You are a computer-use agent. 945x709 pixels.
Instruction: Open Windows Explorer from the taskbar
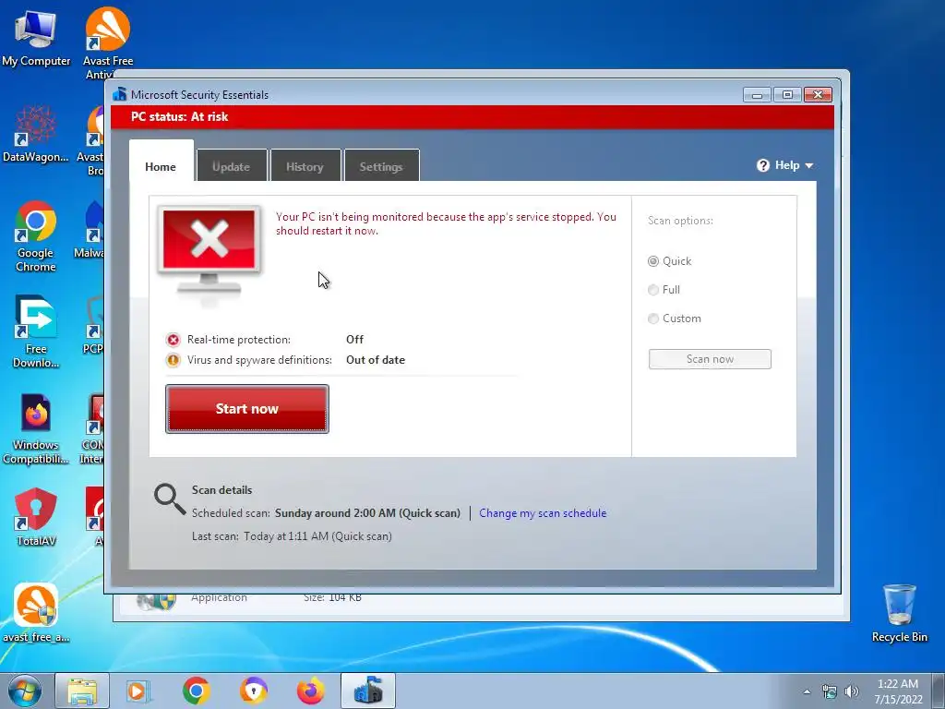coord(82,691)
